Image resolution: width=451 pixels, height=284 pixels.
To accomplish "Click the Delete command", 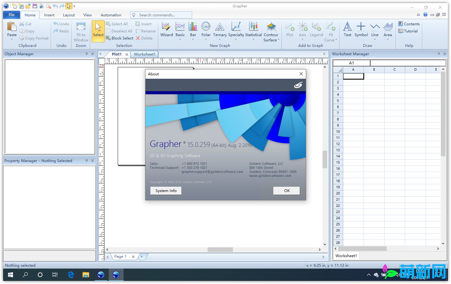I will pos(144,38).
